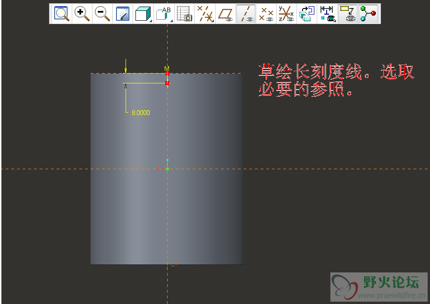Select the 8.0000 dimension value

pos(141,113)
